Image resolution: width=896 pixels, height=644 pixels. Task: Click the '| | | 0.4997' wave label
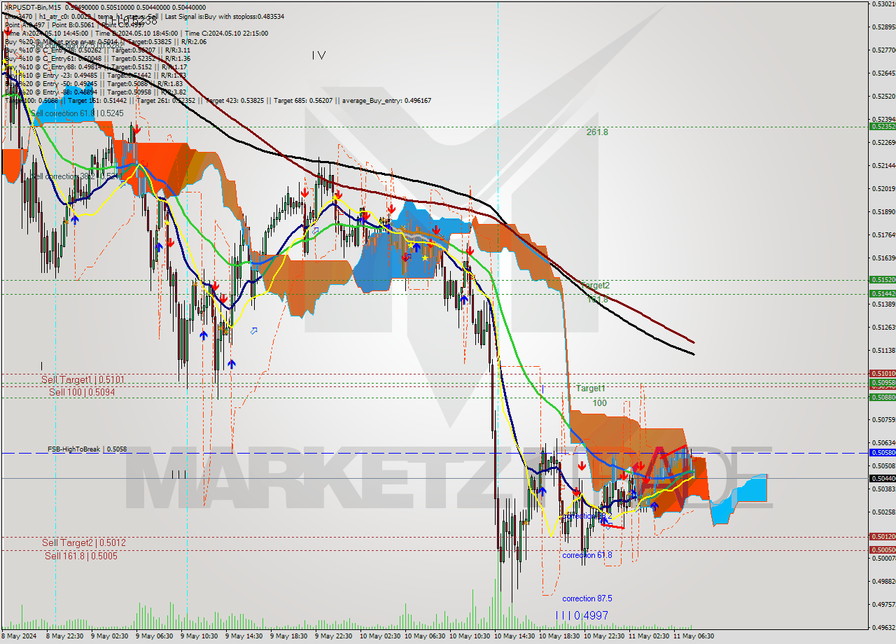tap(582, 615)
